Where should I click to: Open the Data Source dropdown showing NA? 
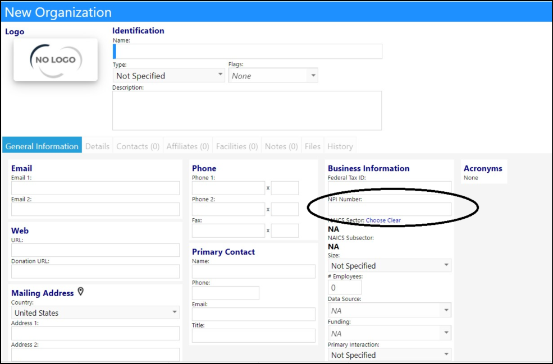(390, 311)
